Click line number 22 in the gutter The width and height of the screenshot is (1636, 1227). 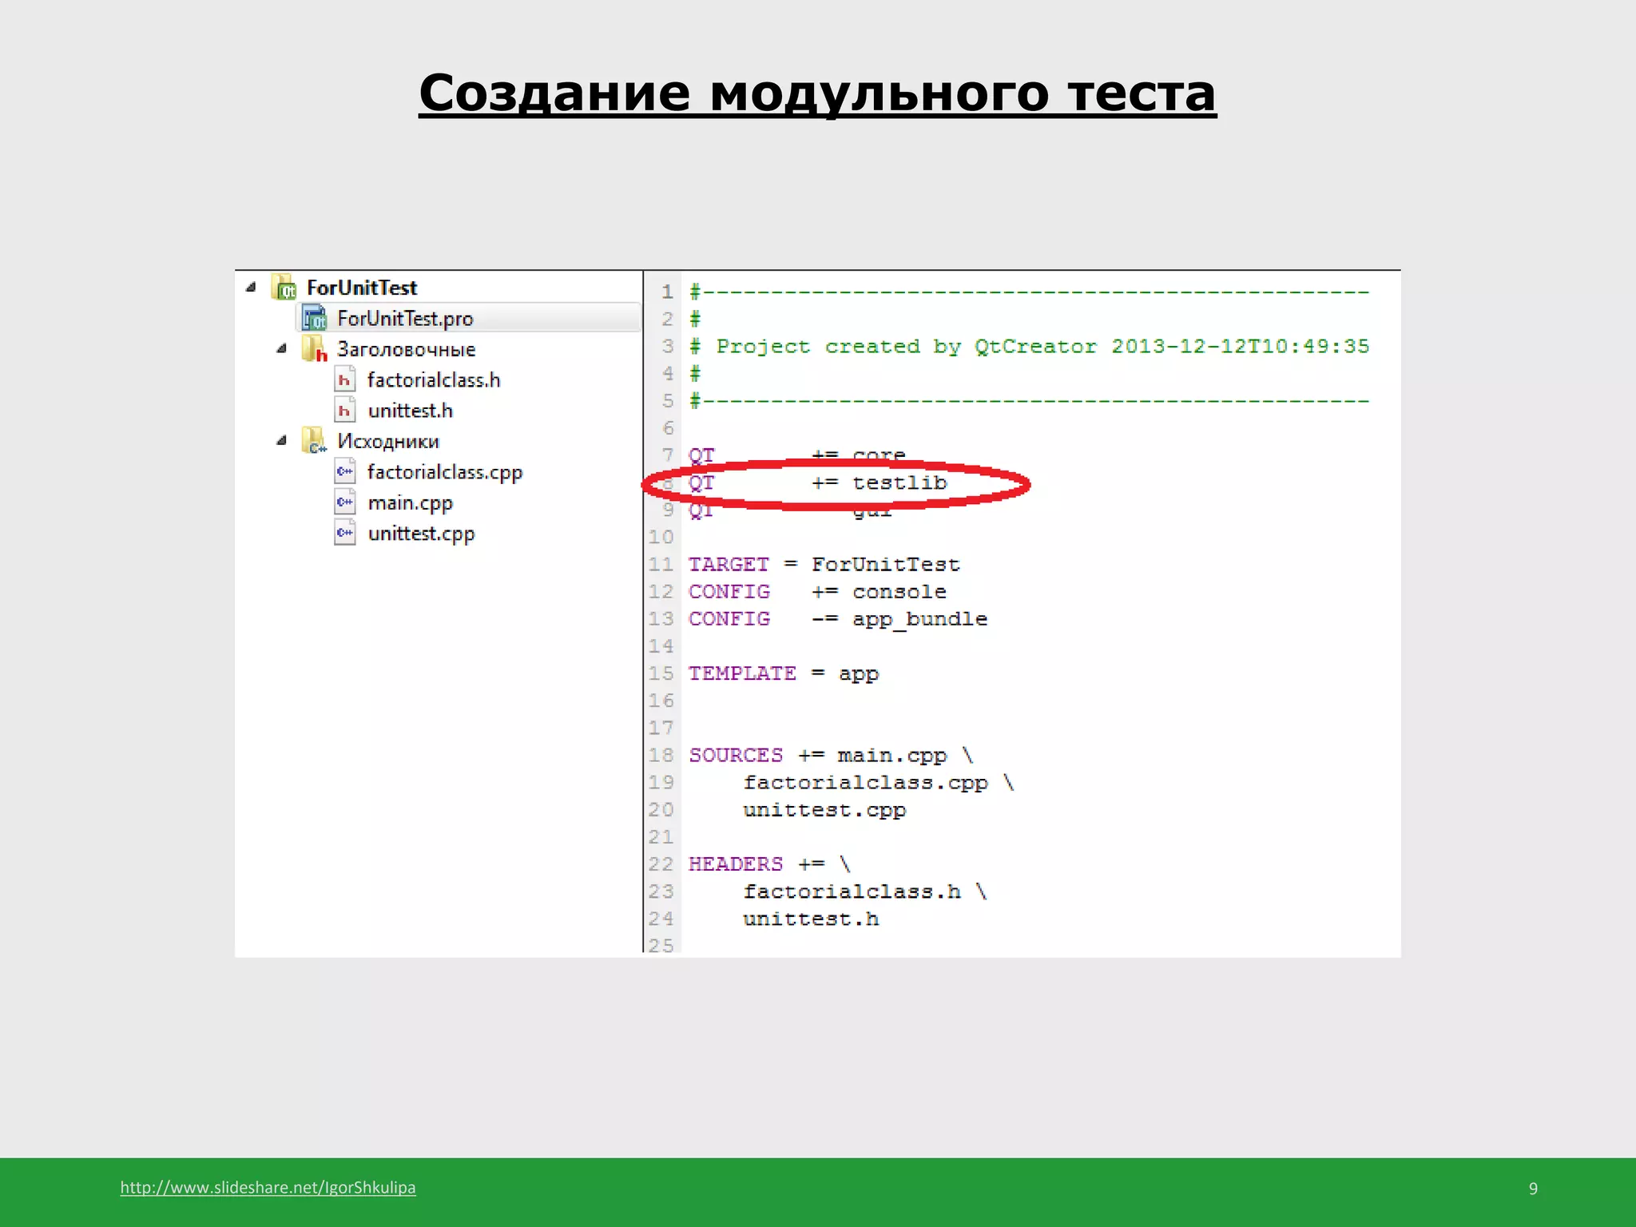click(661, 864)
